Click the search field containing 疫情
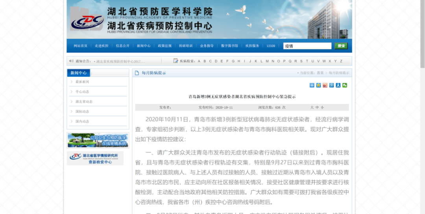Screen dimensions: 425x214 pos(307,46)
